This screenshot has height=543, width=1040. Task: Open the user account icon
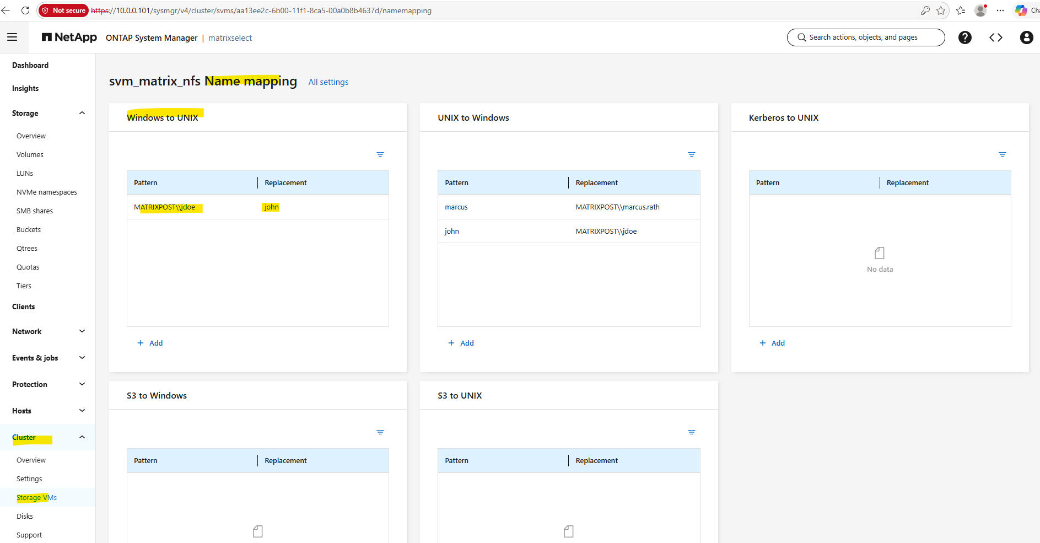coord(1026,37)
